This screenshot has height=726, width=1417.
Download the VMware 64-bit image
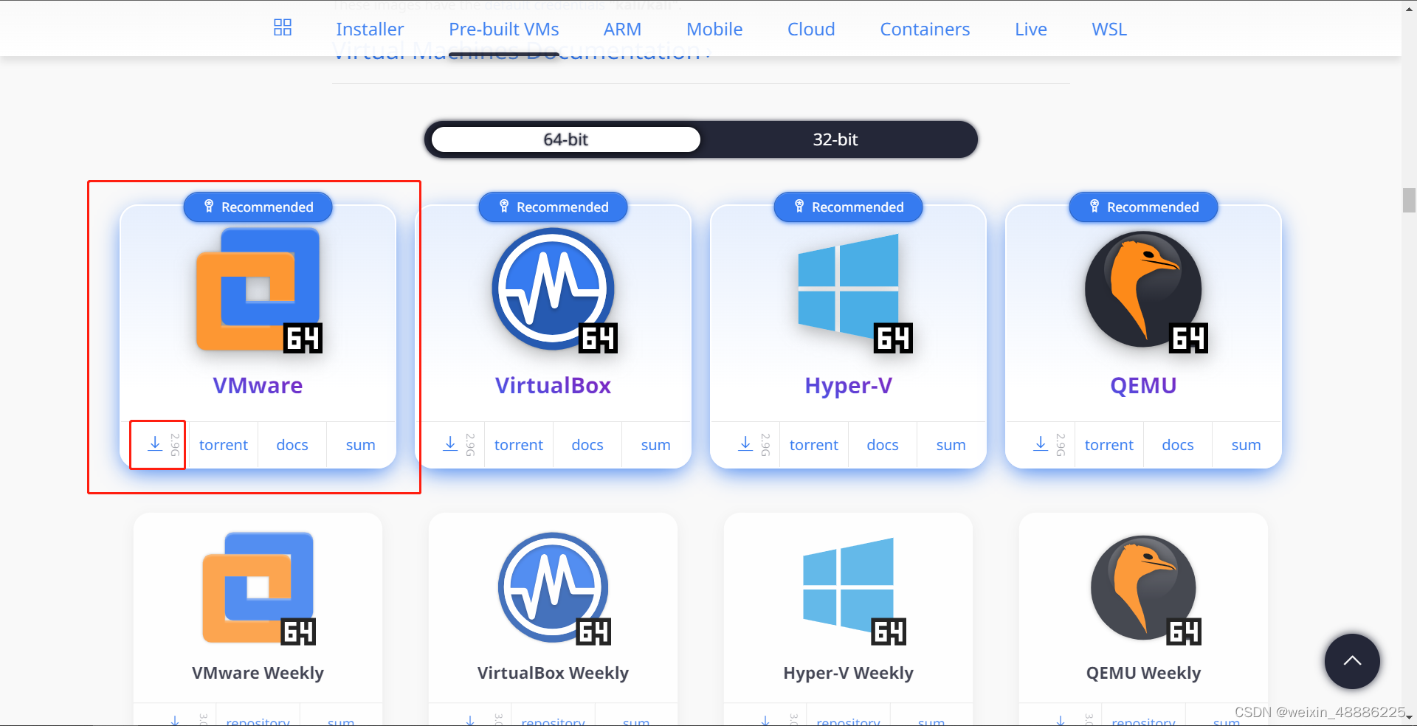point(155,444)
